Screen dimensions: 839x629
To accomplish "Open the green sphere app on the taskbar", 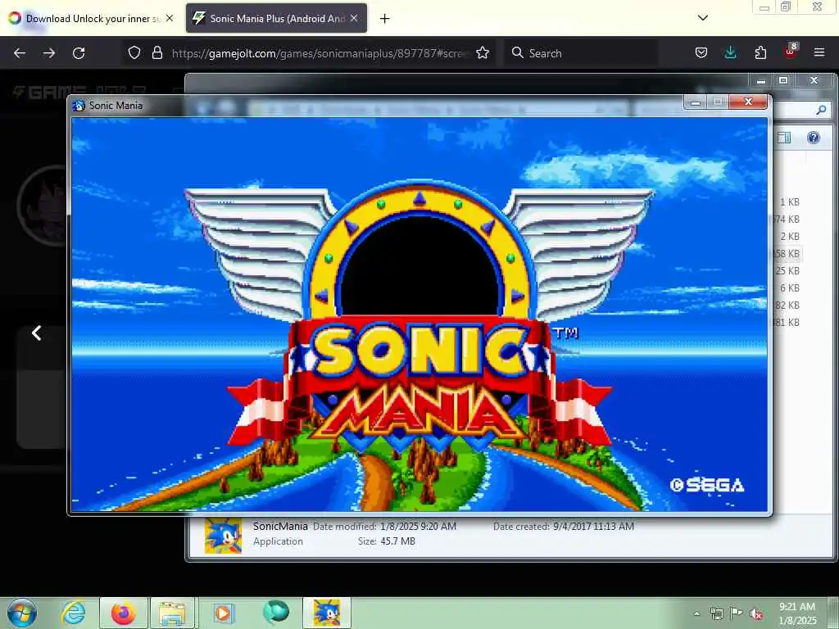I will (x=275, y=613).
